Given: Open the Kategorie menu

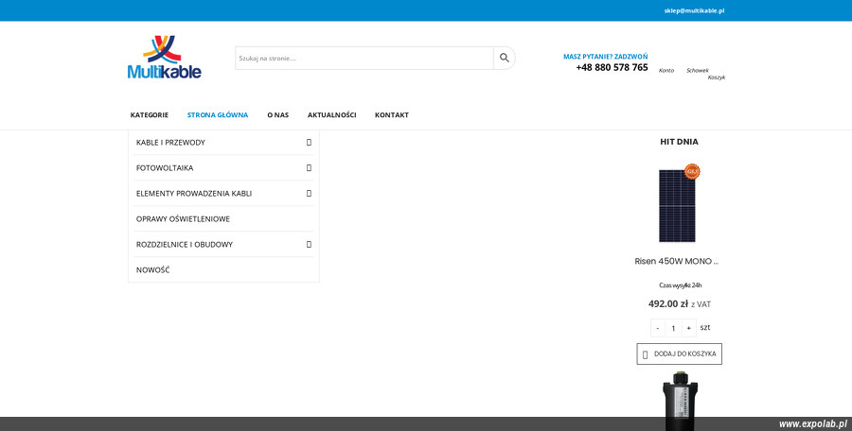Looking at the screenshot, I should pyautogui.click(x=150, y=115).
